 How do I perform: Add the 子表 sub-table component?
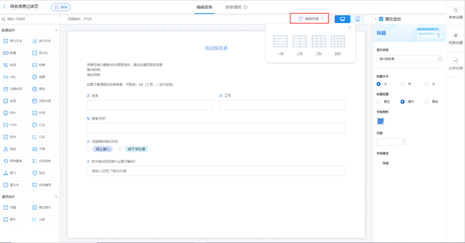44,149
